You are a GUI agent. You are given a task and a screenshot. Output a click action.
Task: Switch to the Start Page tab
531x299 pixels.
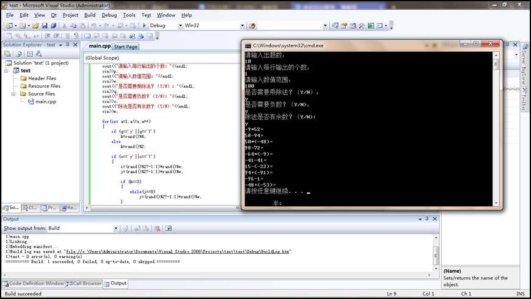pos(126,46)
